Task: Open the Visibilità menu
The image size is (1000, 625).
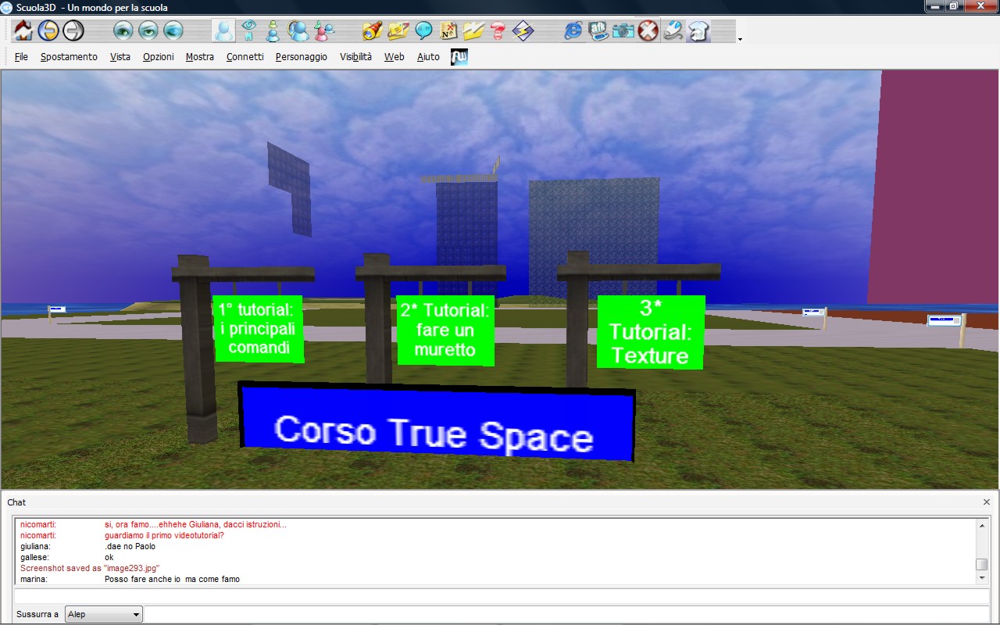Action: [356, 57]
